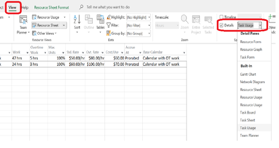Choose Gantt Chart from Built-In list

tap(248, 74)
